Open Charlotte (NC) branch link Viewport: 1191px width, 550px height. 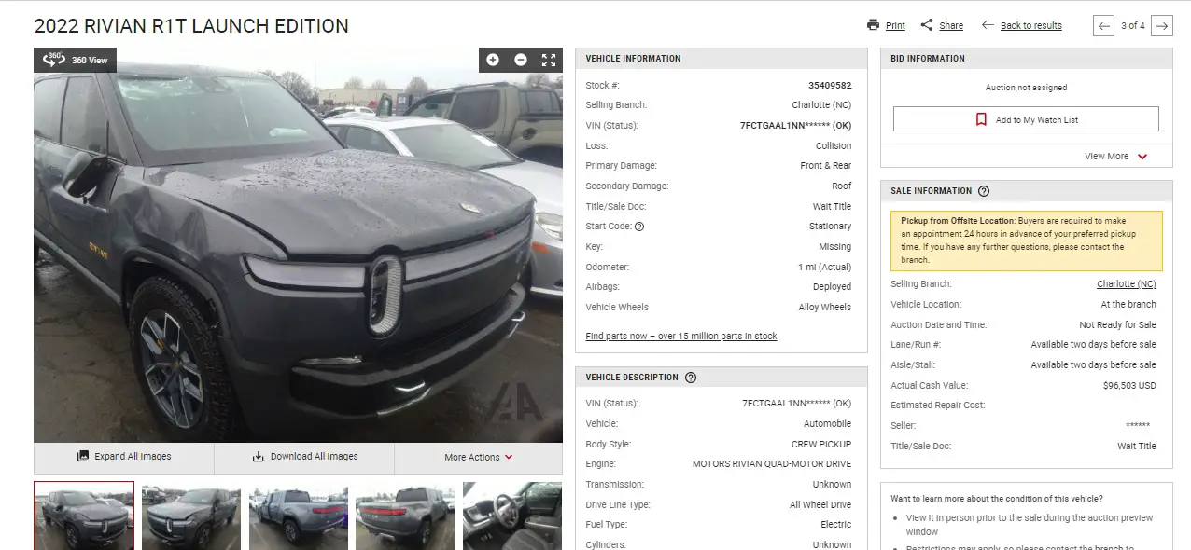[1127, 284]
